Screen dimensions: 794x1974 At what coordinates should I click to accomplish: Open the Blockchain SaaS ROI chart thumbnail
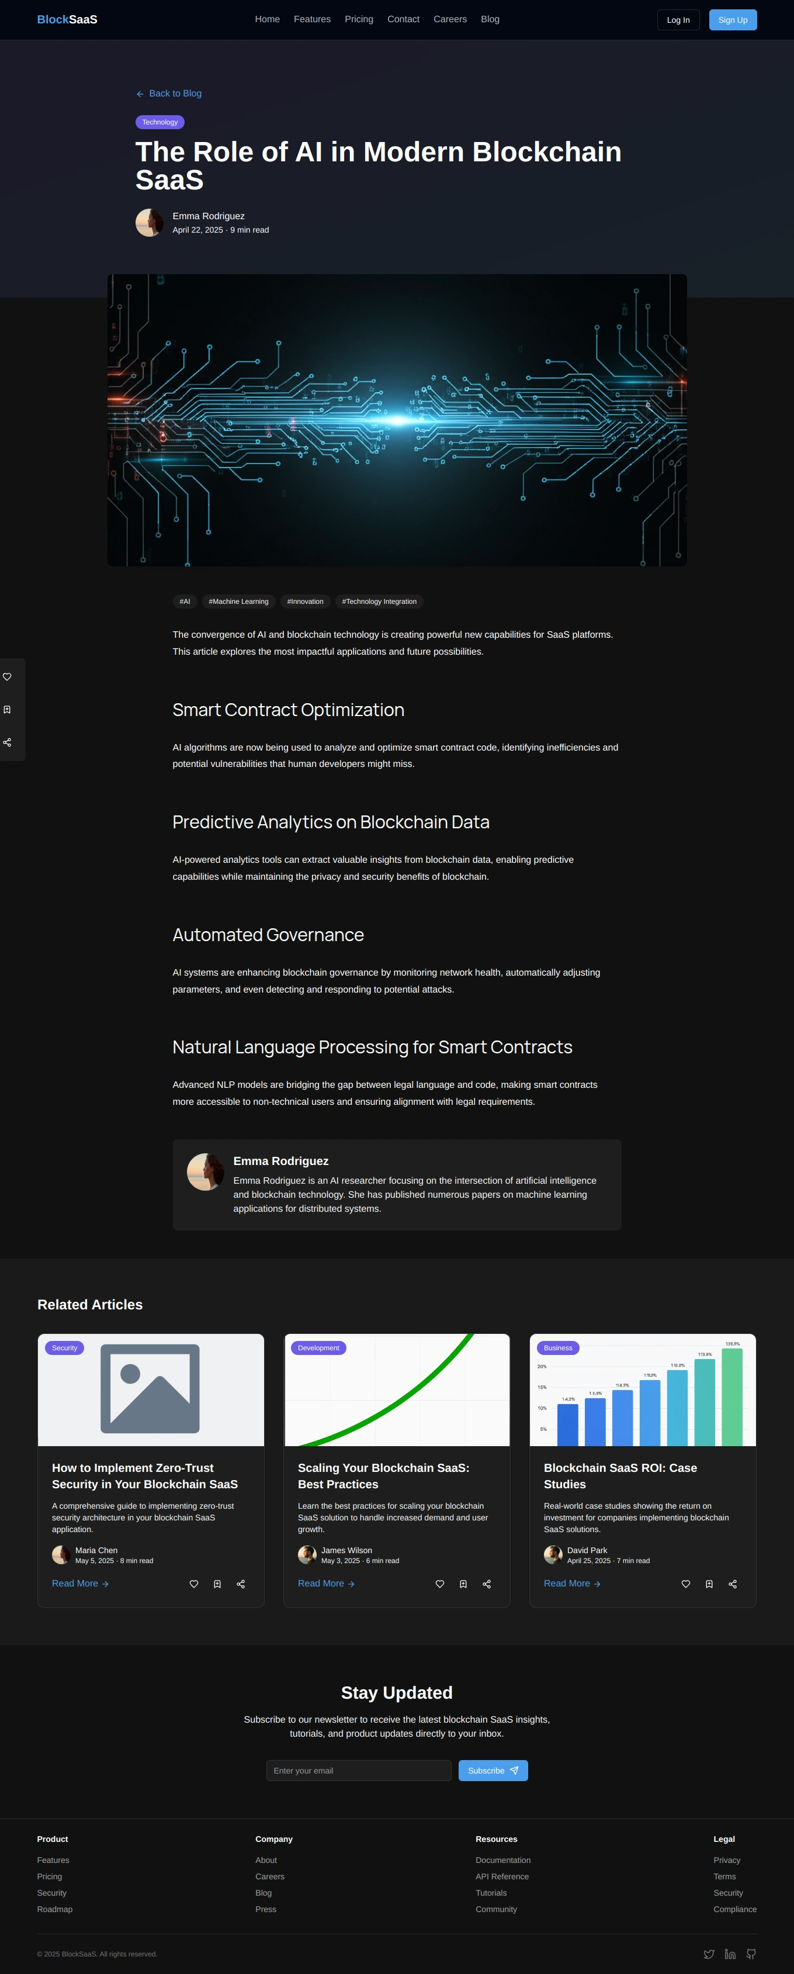(643, 1390)
